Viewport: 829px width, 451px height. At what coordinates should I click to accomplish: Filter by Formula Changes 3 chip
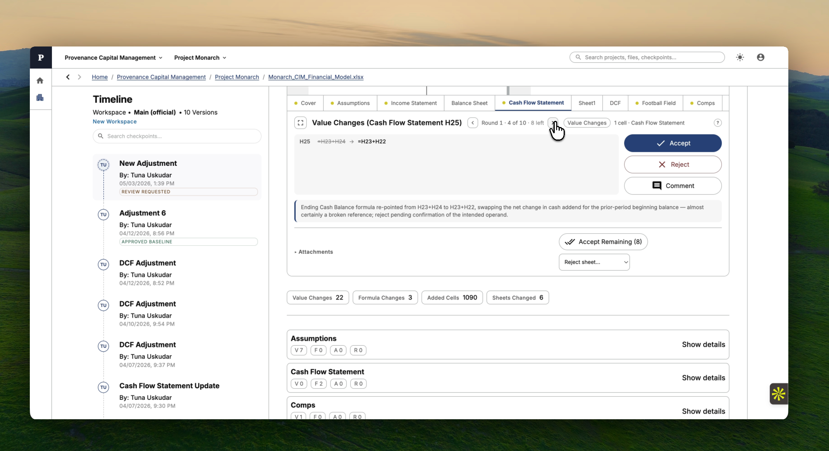[385, 298]
